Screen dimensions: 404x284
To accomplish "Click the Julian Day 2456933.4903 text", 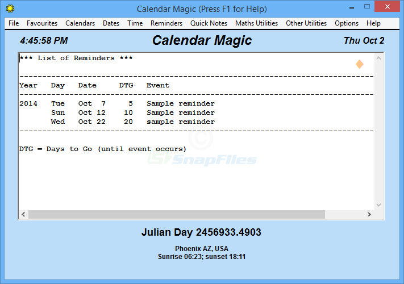I will [x=201, y=232].
